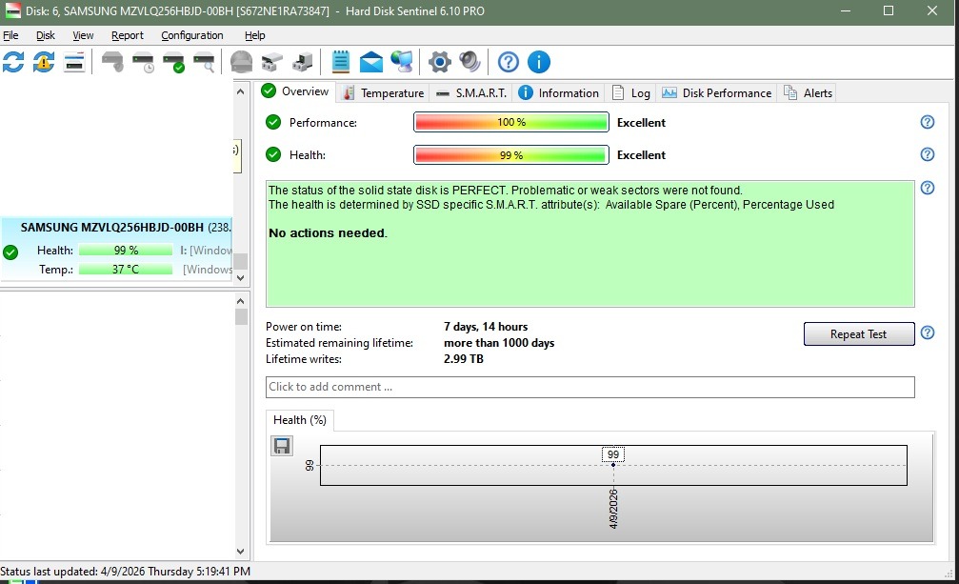
Task: Click the '2.99 TB' lifetime writes value
Action: 464,359
